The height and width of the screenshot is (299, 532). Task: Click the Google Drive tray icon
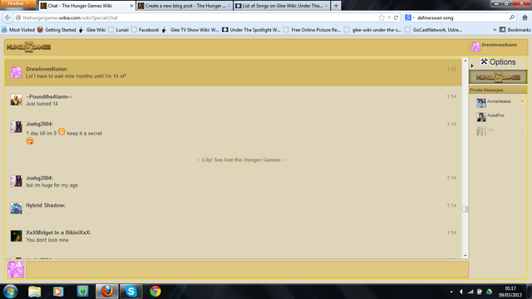click(490, 292)
